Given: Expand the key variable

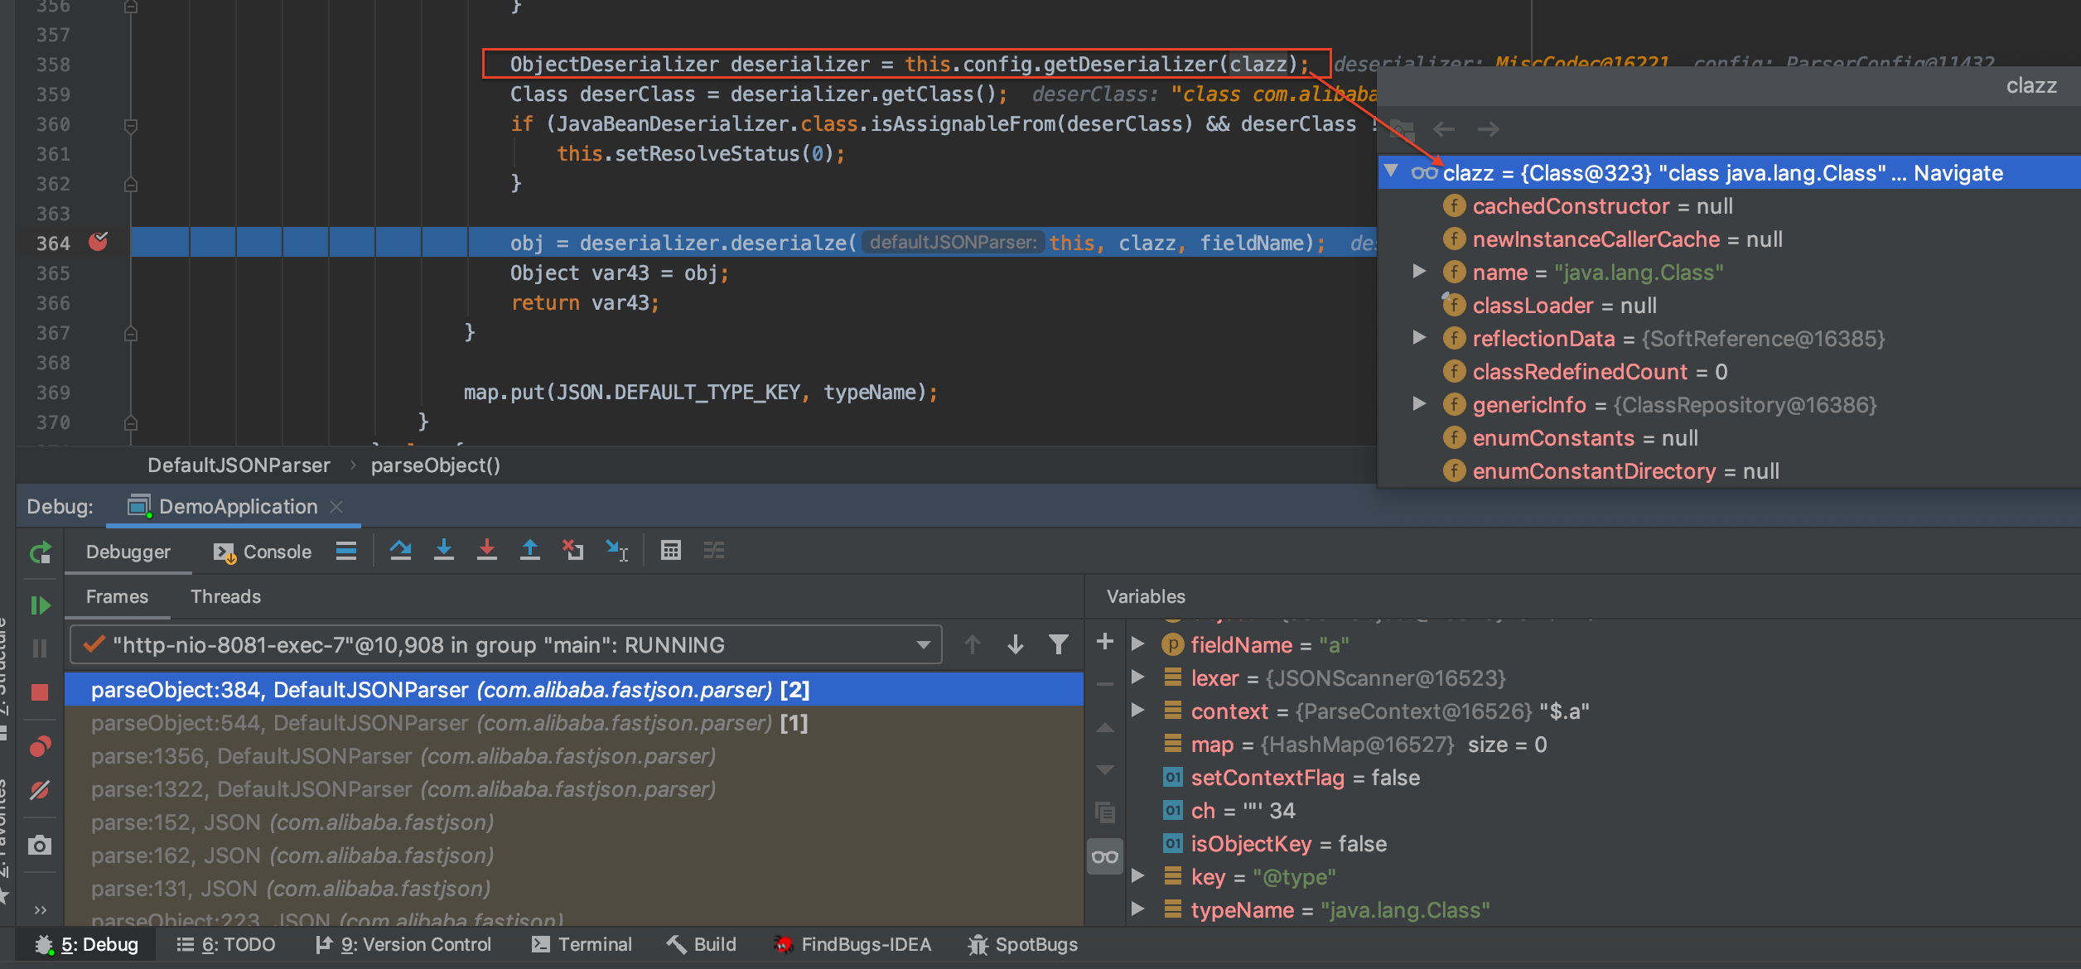Looking at the screenshot, I should click(1137, 876).
